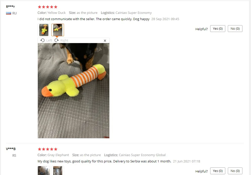Open the first yellow duck review thumbnail

pyautogui.click(x=44, y=30)
